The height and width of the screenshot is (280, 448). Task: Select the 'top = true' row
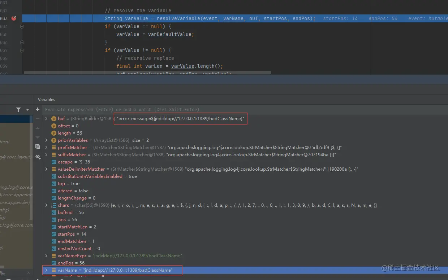246,183
